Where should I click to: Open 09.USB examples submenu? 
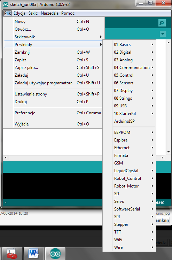pyautogui.click(x=129, y=106)
